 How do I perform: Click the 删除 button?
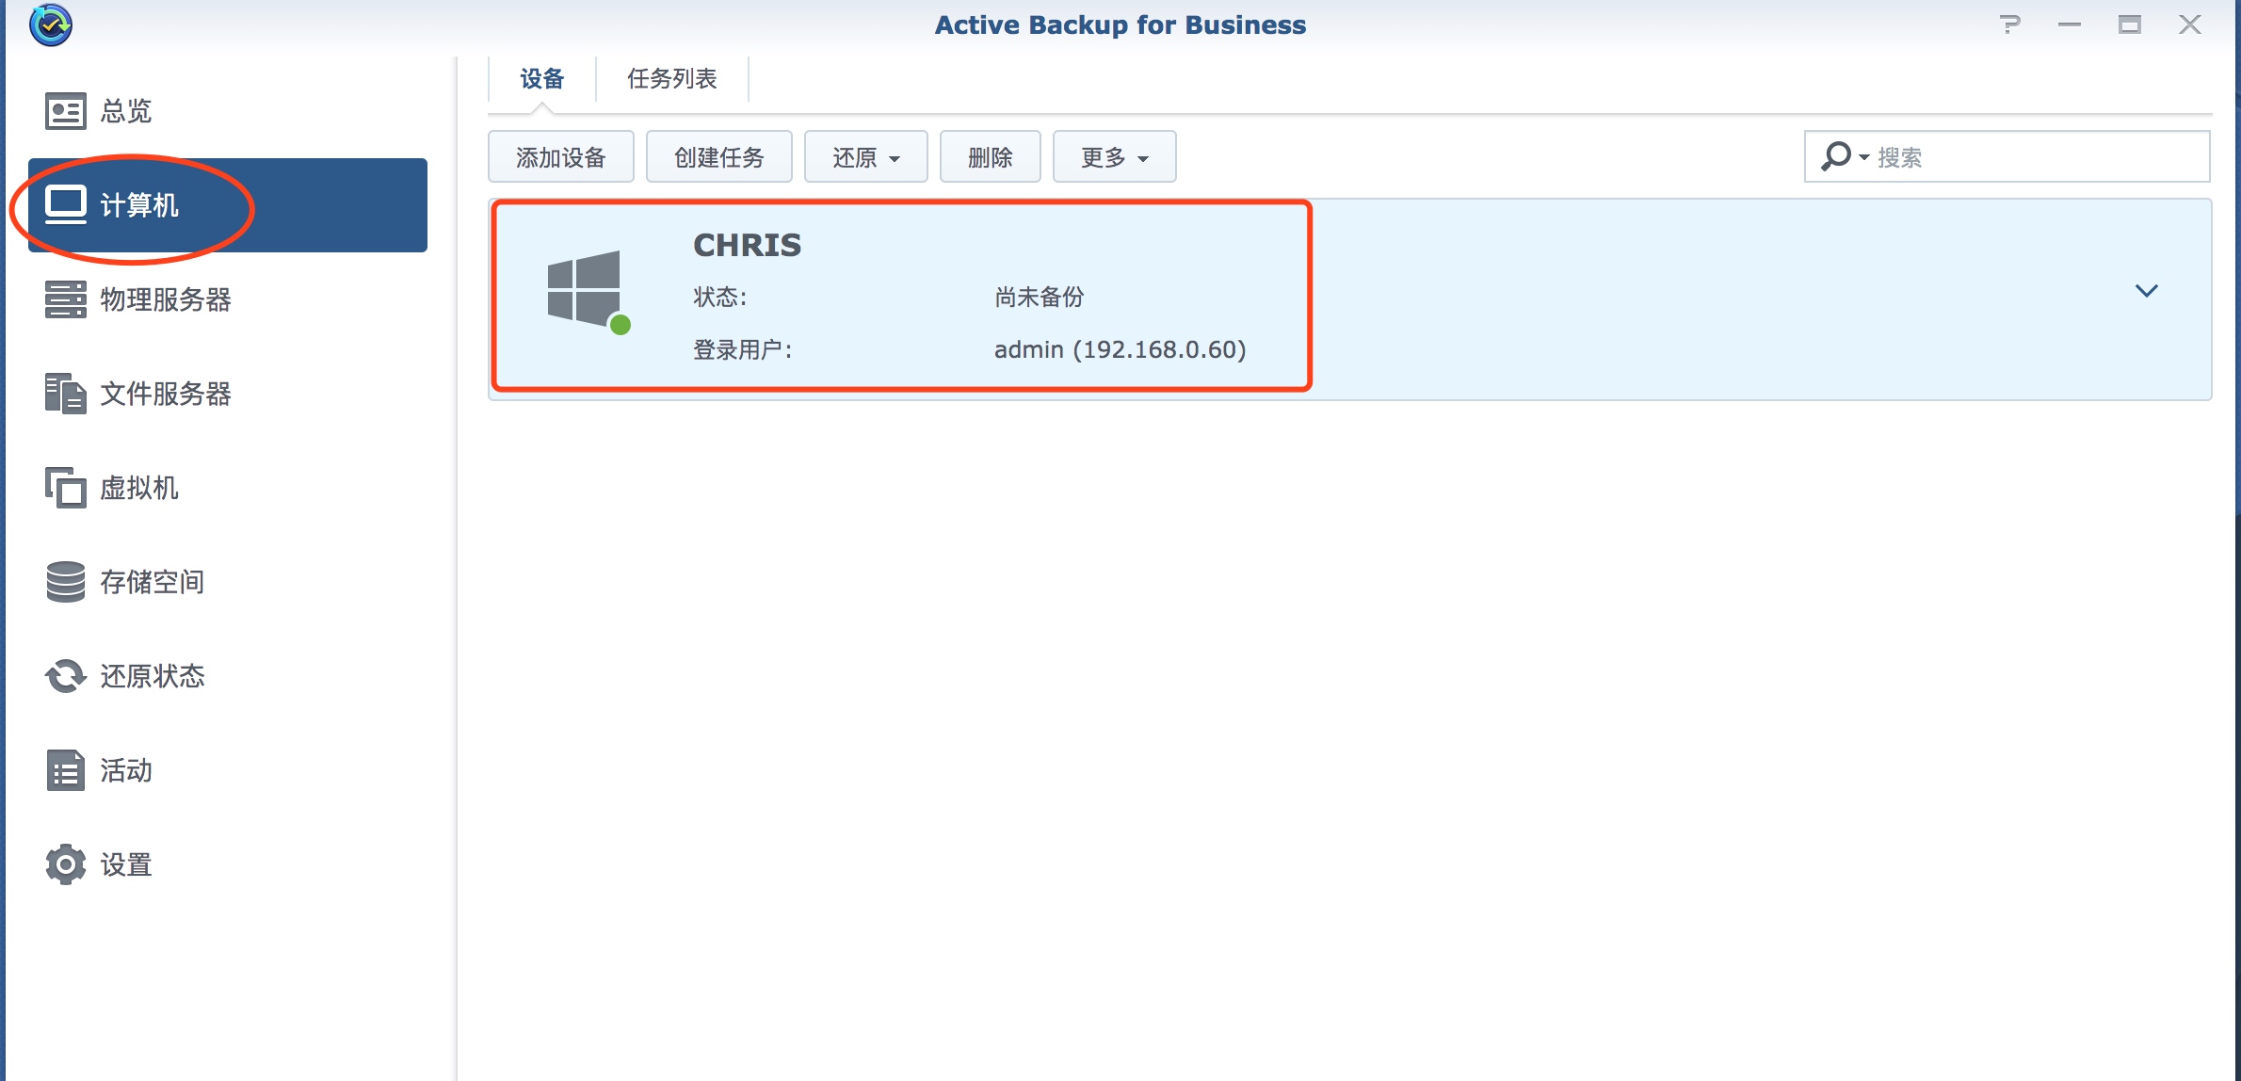(991, 156)
